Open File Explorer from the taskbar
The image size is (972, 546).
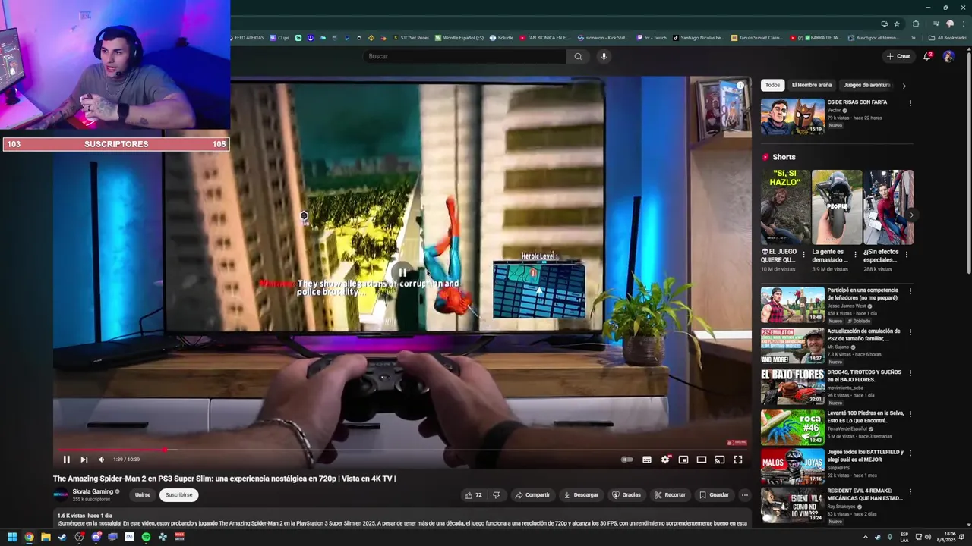click(46, 537)
